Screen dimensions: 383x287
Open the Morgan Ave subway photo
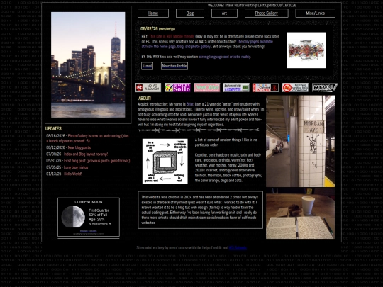(x=300, y=141)
